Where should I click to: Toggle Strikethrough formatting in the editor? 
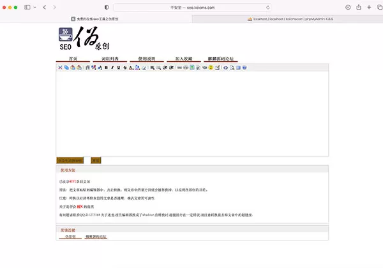(125, 68)
